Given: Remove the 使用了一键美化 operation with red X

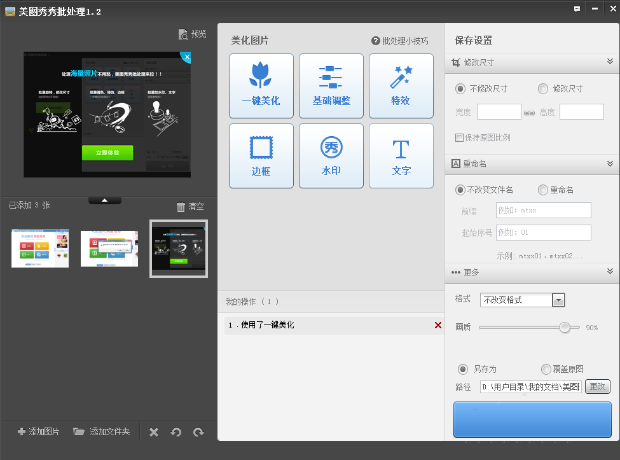Looking at the screenshot, I should click(438, 325).
